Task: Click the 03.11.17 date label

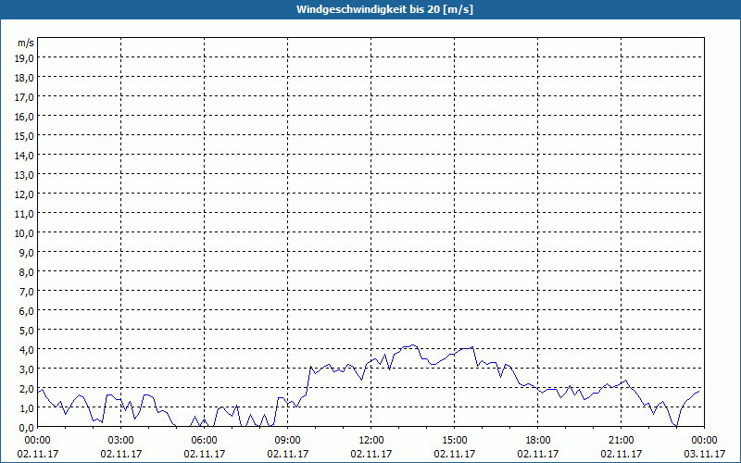Action: coord(704,454)
